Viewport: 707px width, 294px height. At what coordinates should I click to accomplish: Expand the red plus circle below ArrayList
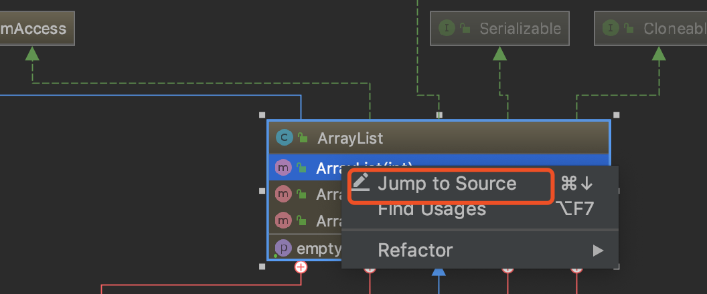(x=301, y=267)
